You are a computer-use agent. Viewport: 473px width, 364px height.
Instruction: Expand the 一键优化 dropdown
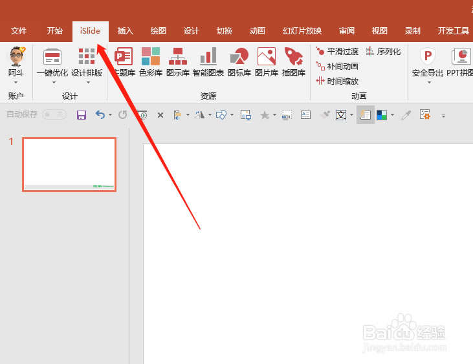(52, 82)
